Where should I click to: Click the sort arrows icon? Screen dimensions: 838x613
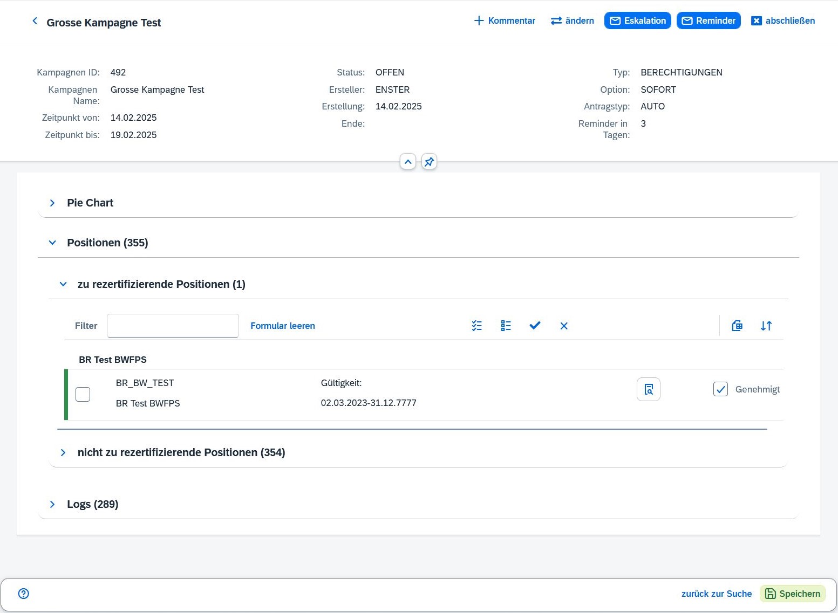coord(766,326)
